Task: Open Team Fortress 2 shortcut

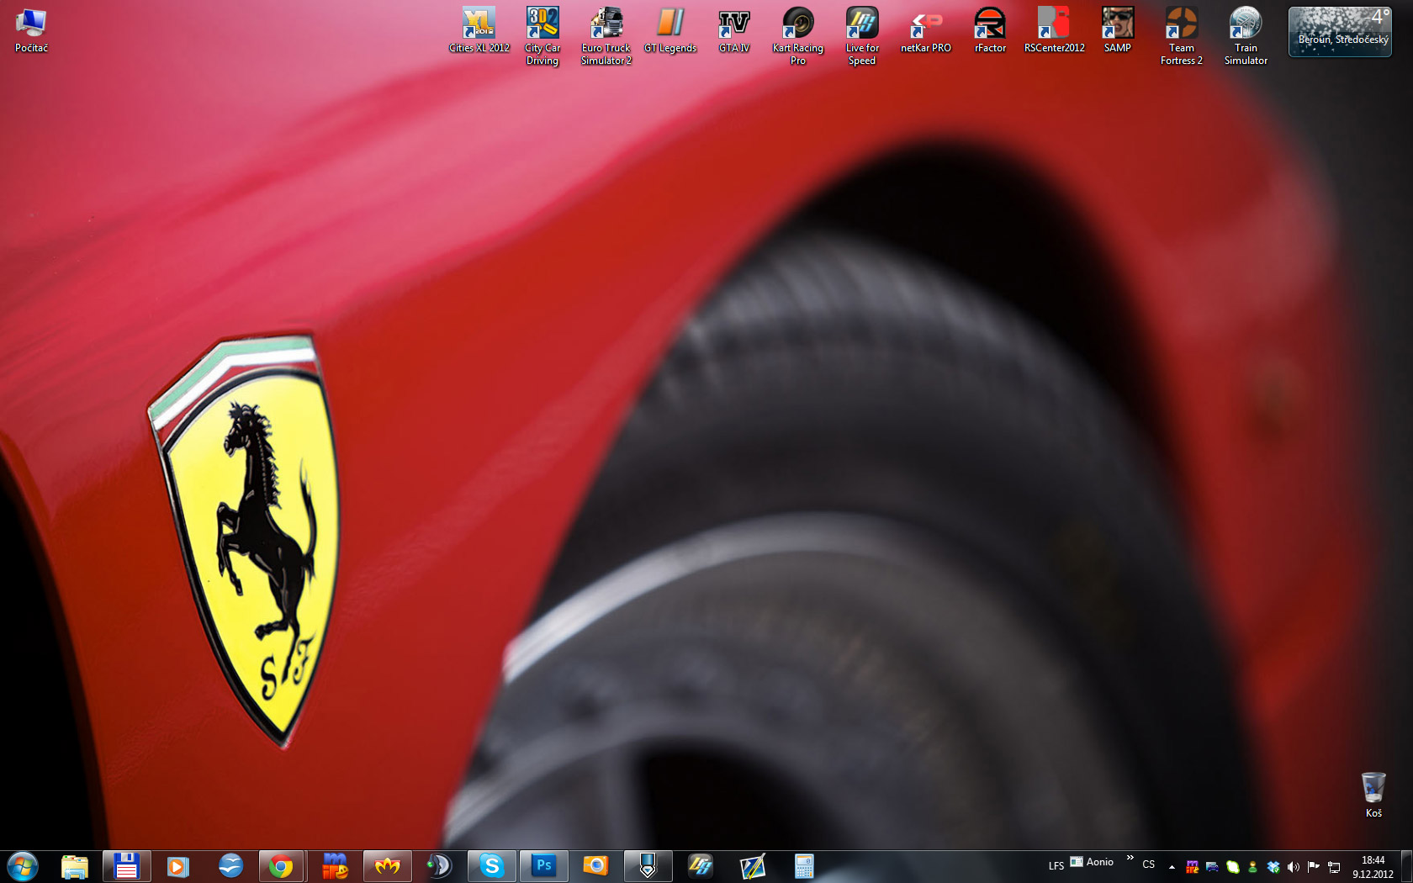Action: (x=1182, y=36)
